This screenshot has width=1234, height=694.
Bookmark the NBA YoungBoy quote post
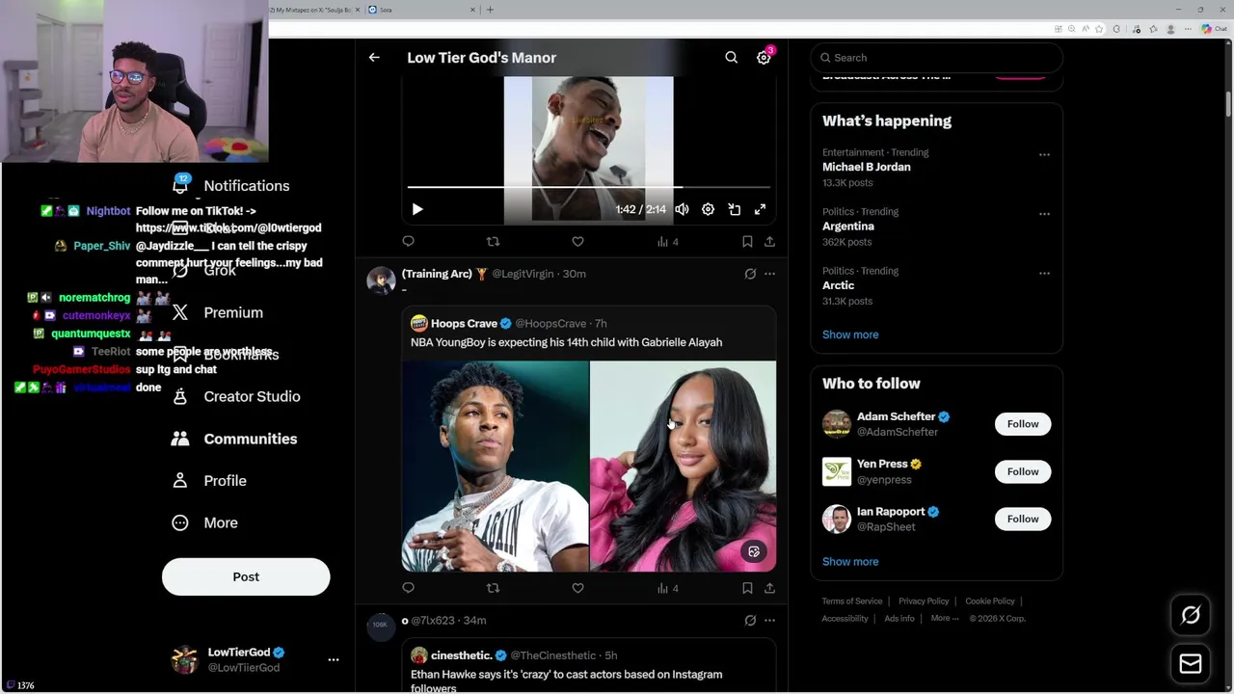click(747, 588)
